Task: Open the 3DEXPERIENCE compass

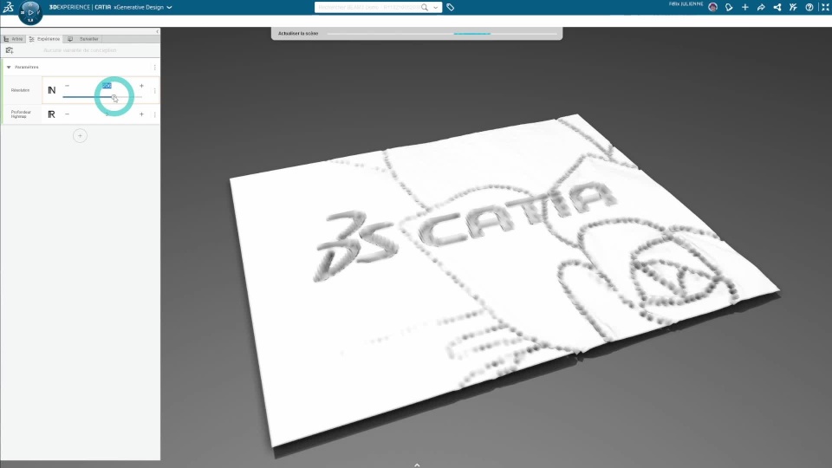Action: pyautogui.click(x=30, y=12)
